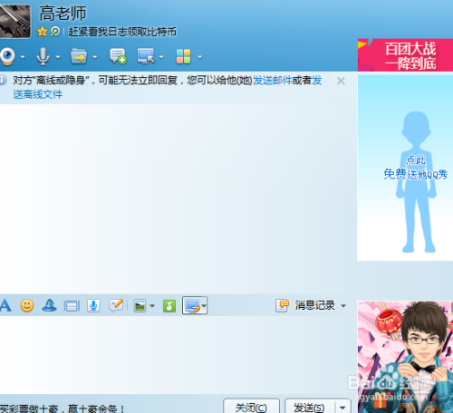
Task: Click the bottom lottery ad text
Action: click(x=62, y=408)
